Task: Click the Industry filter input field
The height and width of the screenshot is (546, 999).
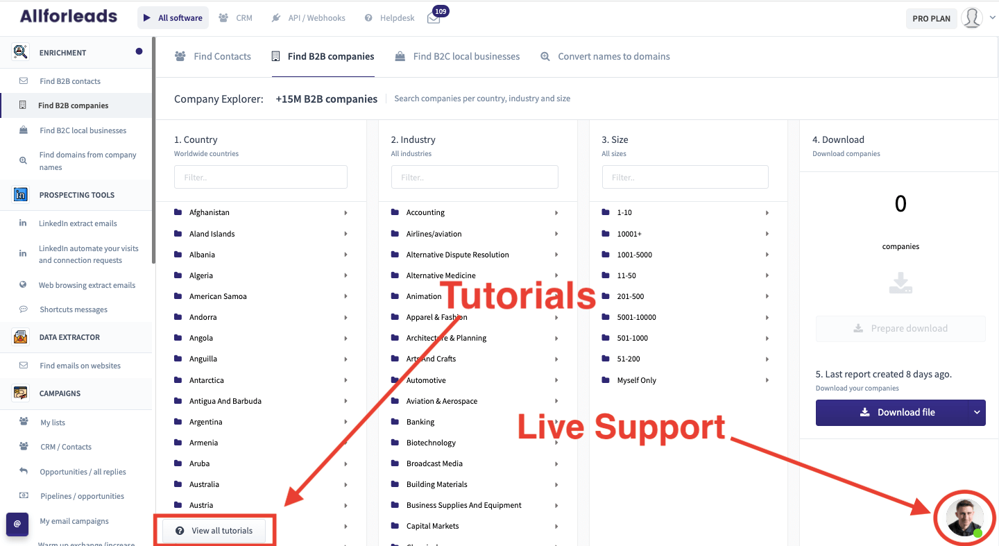Action: [x=475, y=177]
